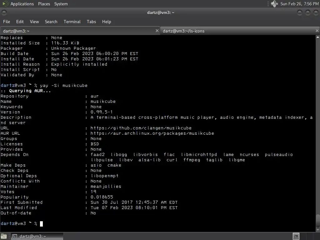Open the Tabs menu
This screenshot has height=240, width=320.
coord(91,22)
